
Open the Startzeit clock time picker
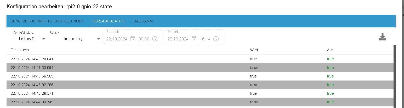pyautogui.click(x=155, y=39)
